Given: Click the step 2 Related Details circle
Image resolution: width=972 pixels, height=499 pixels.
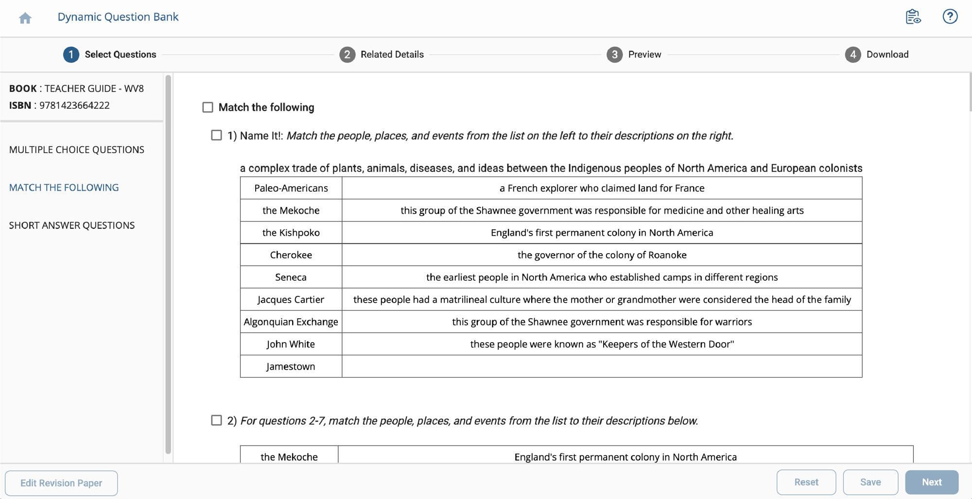Looking at the screenshot, I should point(347,54).
